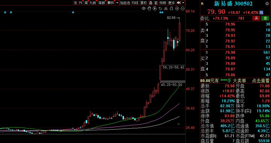Click the 58.20-58.40 gap label

pos(173,67)
